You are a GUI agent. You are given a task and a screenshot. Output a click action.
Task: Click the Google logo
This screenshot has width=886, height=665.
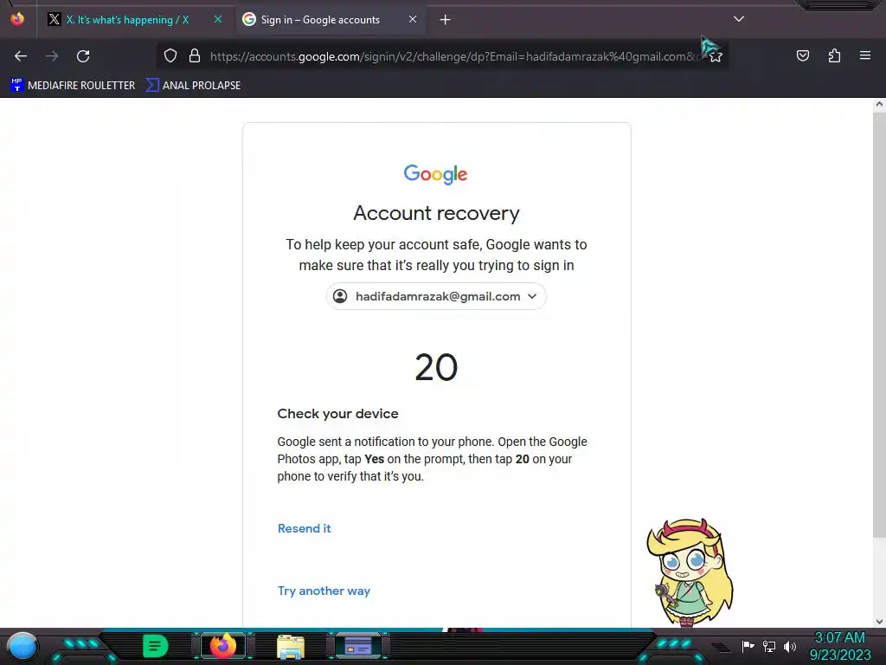436,174
